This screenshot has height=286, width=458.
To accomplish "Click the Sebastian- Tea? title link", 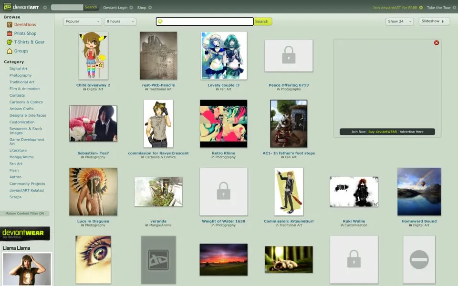I will 93,153.
